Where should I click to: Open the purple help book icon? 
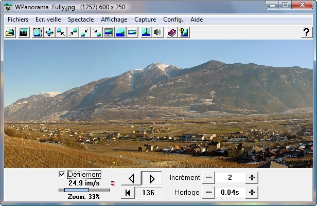coord(172,32)
